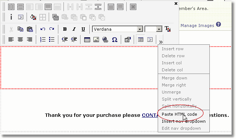
Task: Click the decrease indent icon
Action: (x=65, y=40)
